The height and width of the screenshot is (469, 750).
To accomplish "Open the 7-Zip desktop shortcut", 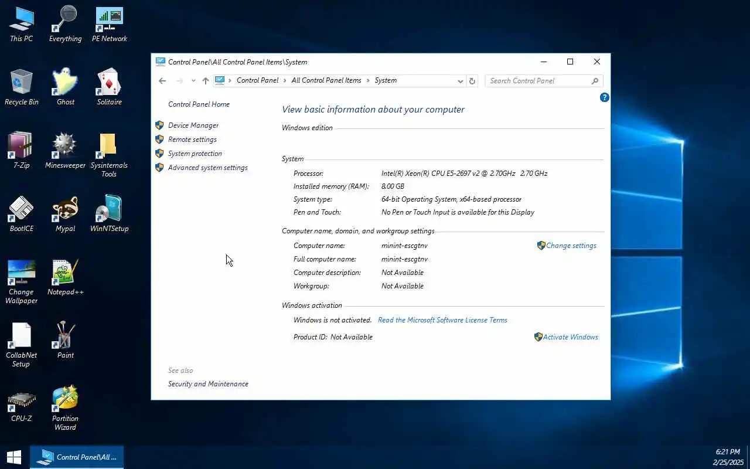I will click(x=22, y=151).
